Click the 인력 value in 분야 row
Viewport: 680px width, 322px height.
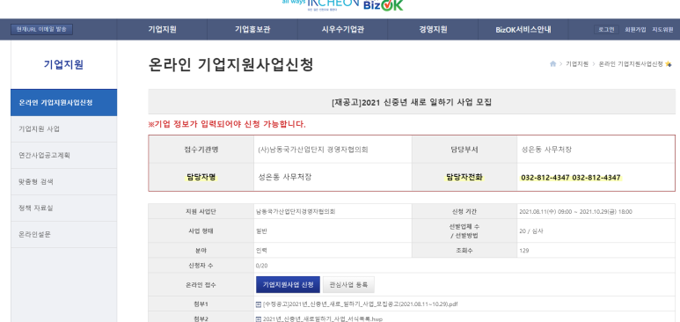(x=261, y=251)
